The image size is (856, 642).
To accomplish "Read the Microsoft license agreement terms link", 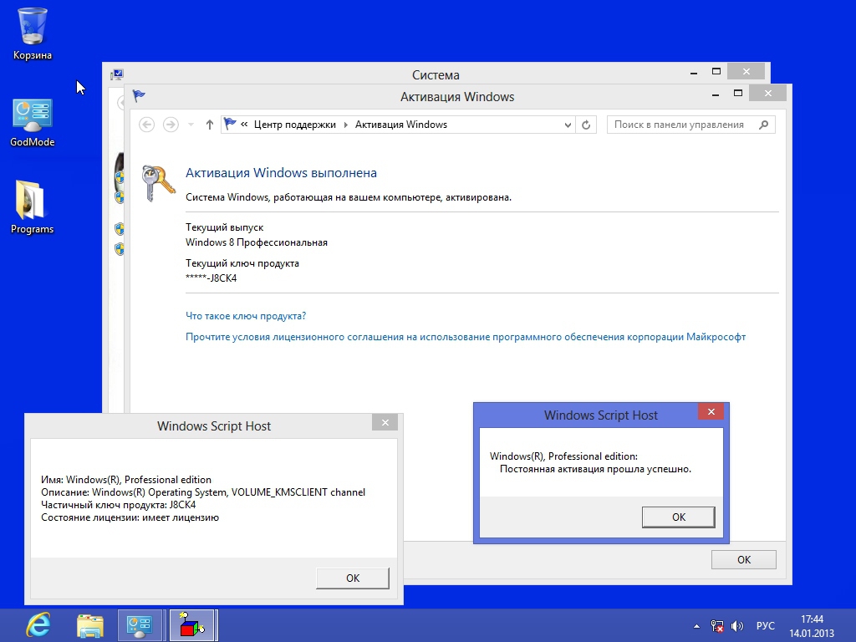I will point(466,337).
